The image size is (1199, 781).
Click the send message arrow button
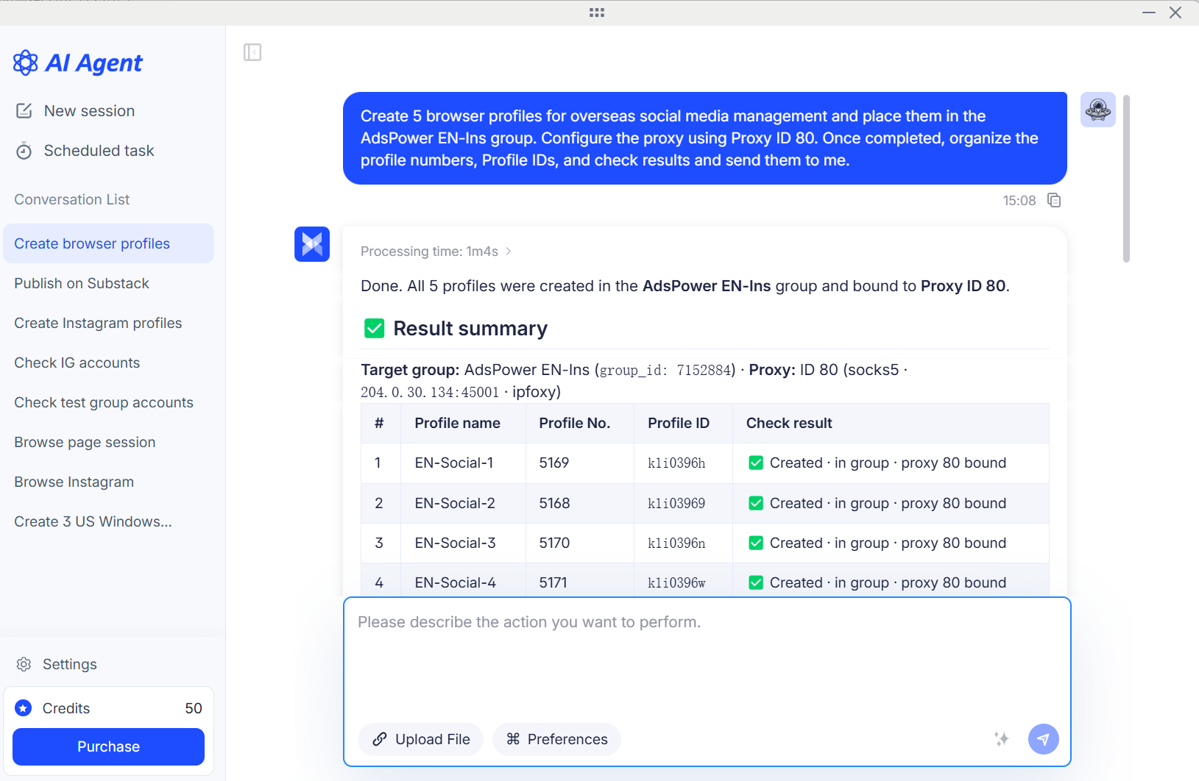pos(1044,739)
